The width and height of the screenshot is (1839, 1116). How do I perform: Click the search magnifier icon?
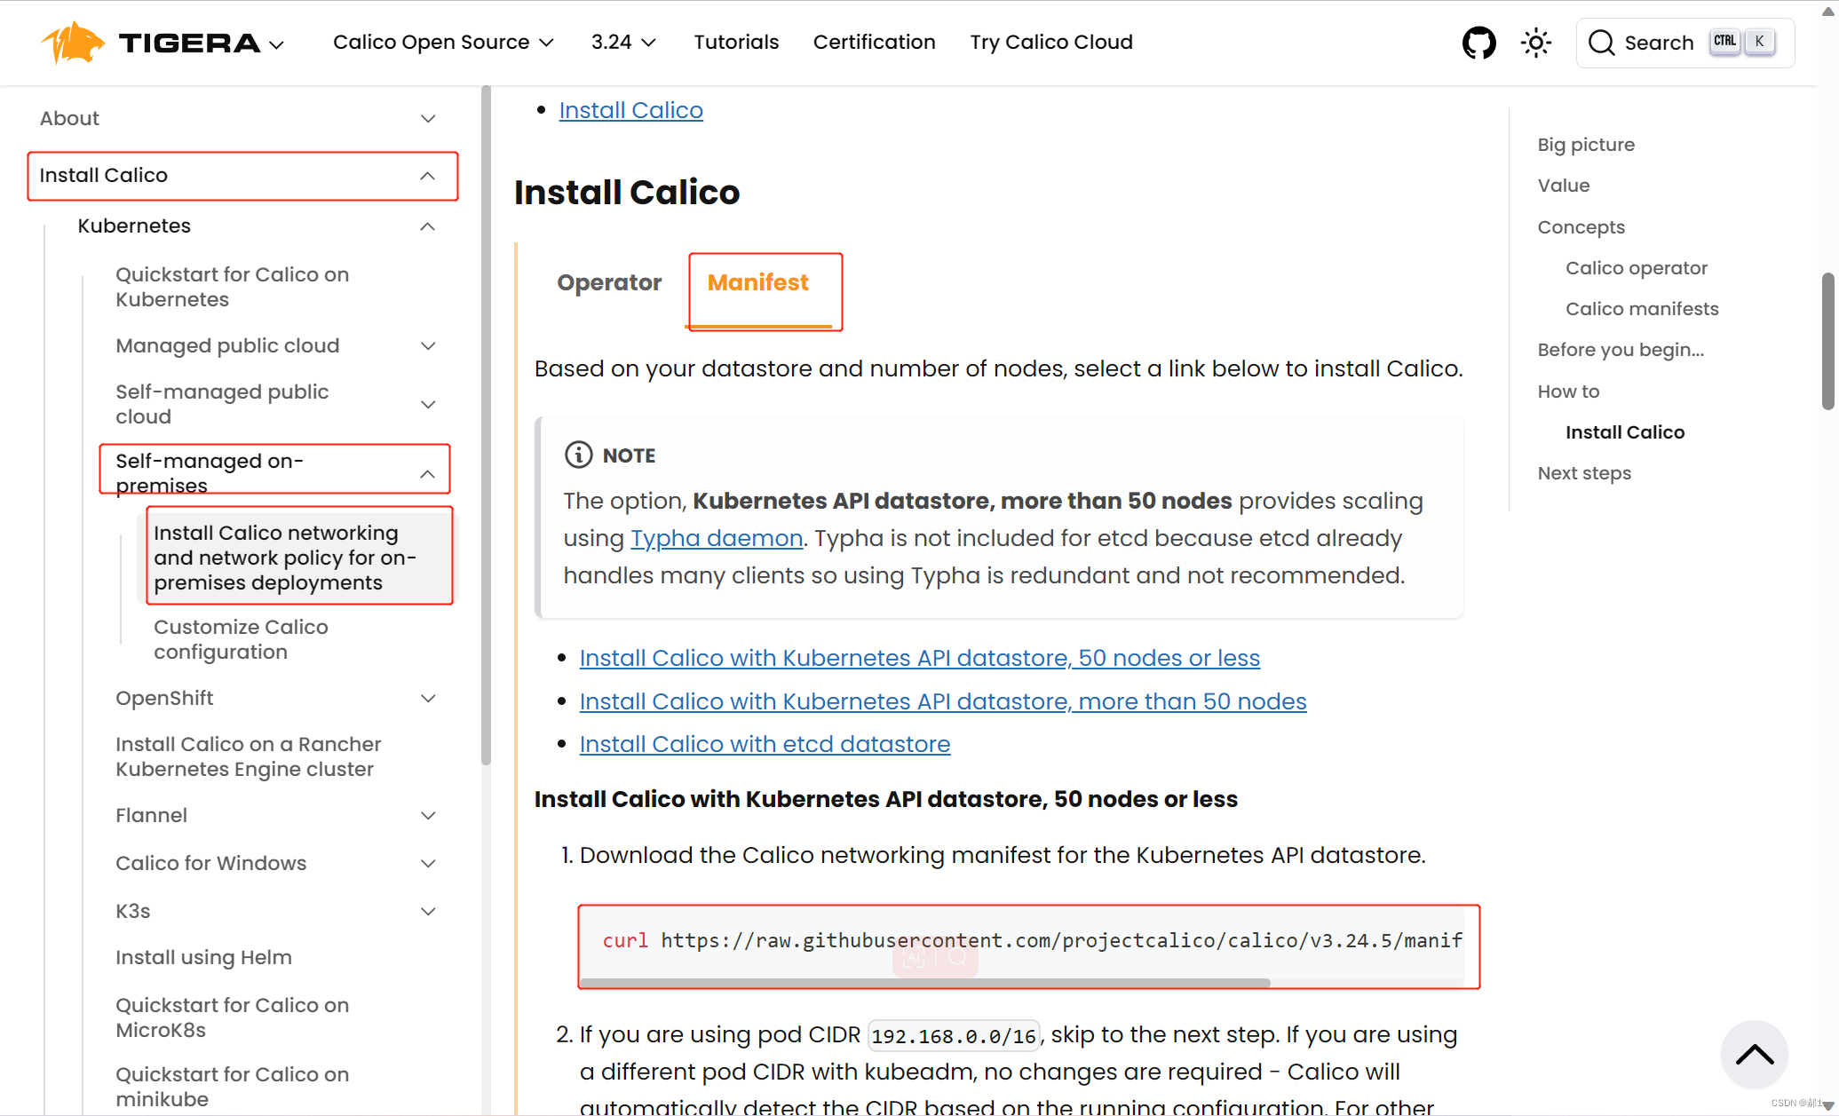(1601, 43)
